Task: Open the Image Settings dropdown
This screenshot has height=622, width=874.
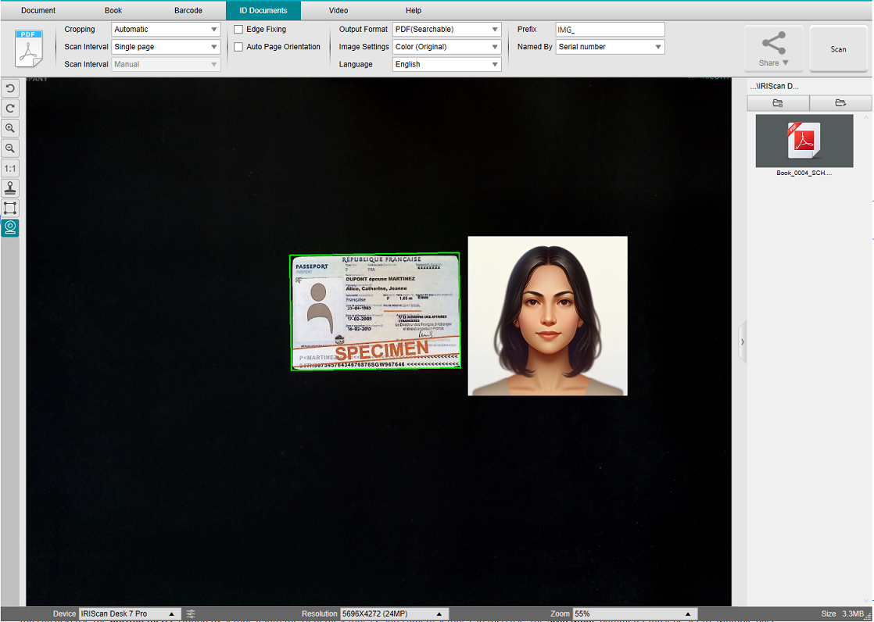Action: [x=447, y=47]
